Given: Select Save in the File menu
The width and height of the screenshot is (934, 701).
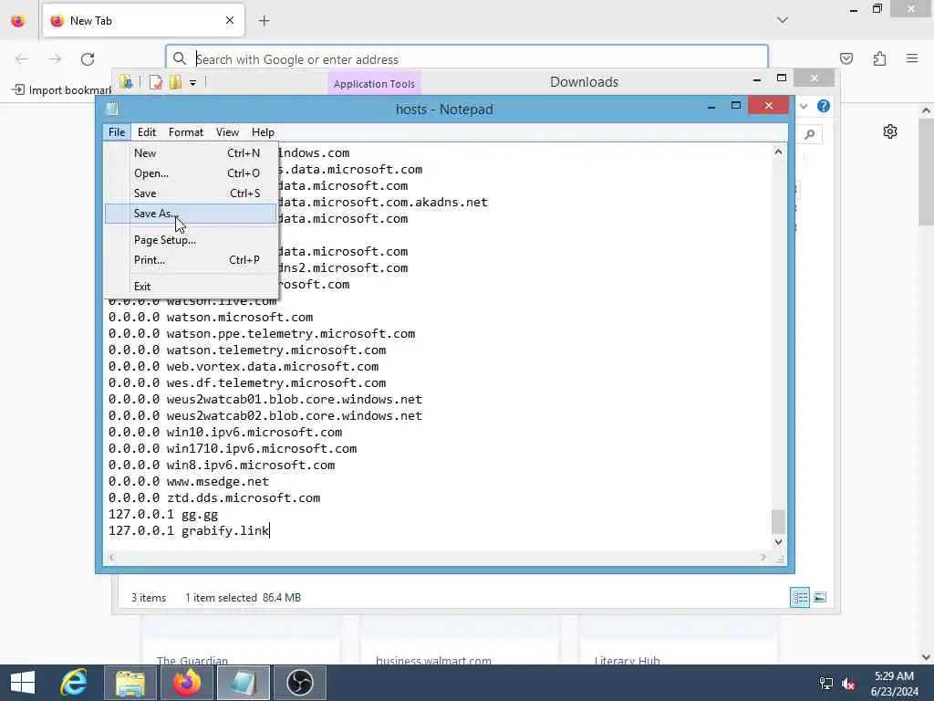Looking at the screenshot, I should pyautogui.click(x=191, y=194).
